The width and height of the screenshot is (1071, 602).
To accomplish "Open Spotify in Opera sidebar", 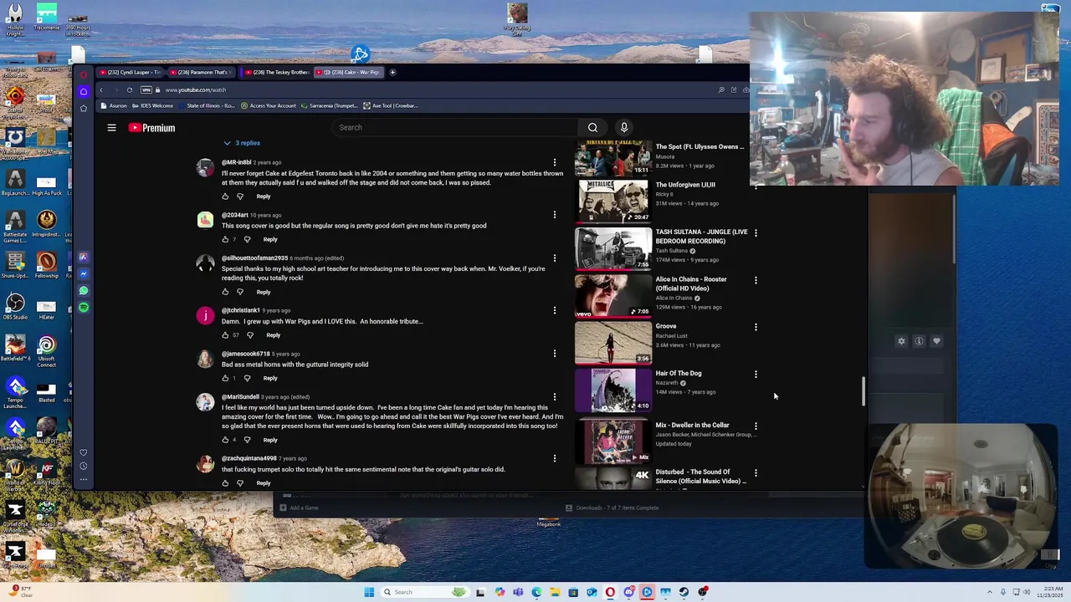I will pyautogui.click(x=84, y=308).
